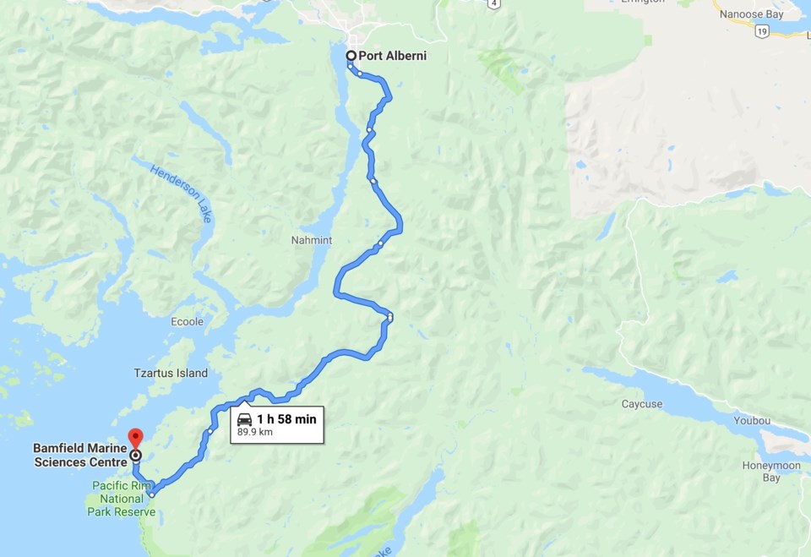Click the Caycuse place label

click(642, 404)
